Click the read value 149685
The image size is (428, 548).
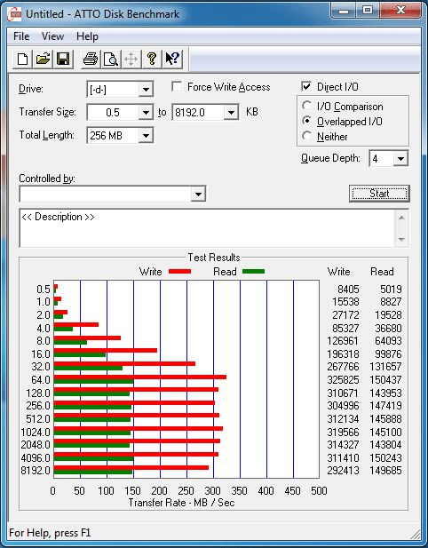click(x=385, y=471)
